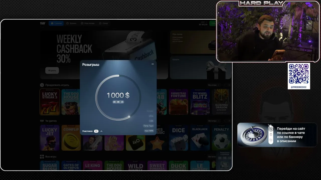Open the Free money promo card
This screenshot has height=180, width=321.
(x=193, y=42)
